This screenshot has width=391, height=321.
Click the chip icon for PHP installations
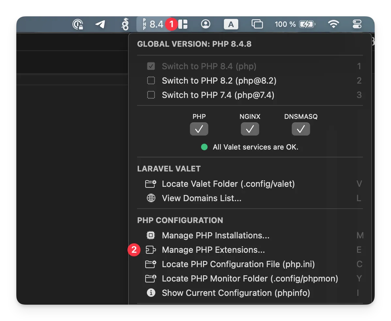coord(151,235)
